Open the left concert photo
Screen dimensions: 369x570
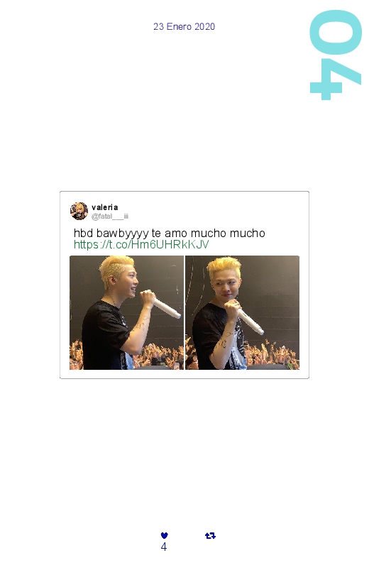126,312
